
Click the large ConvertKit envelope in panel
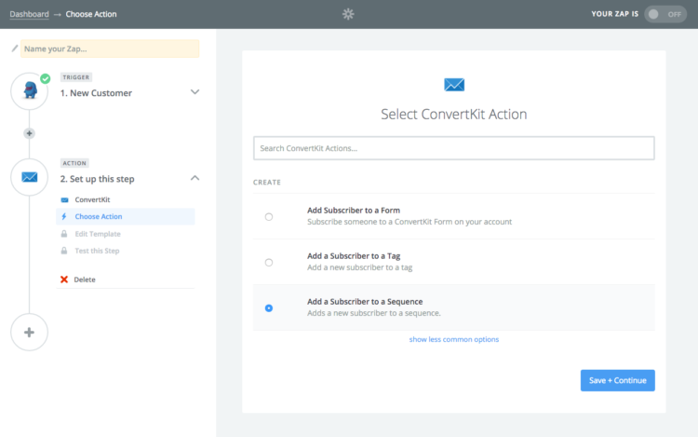(x=454, y=85)
